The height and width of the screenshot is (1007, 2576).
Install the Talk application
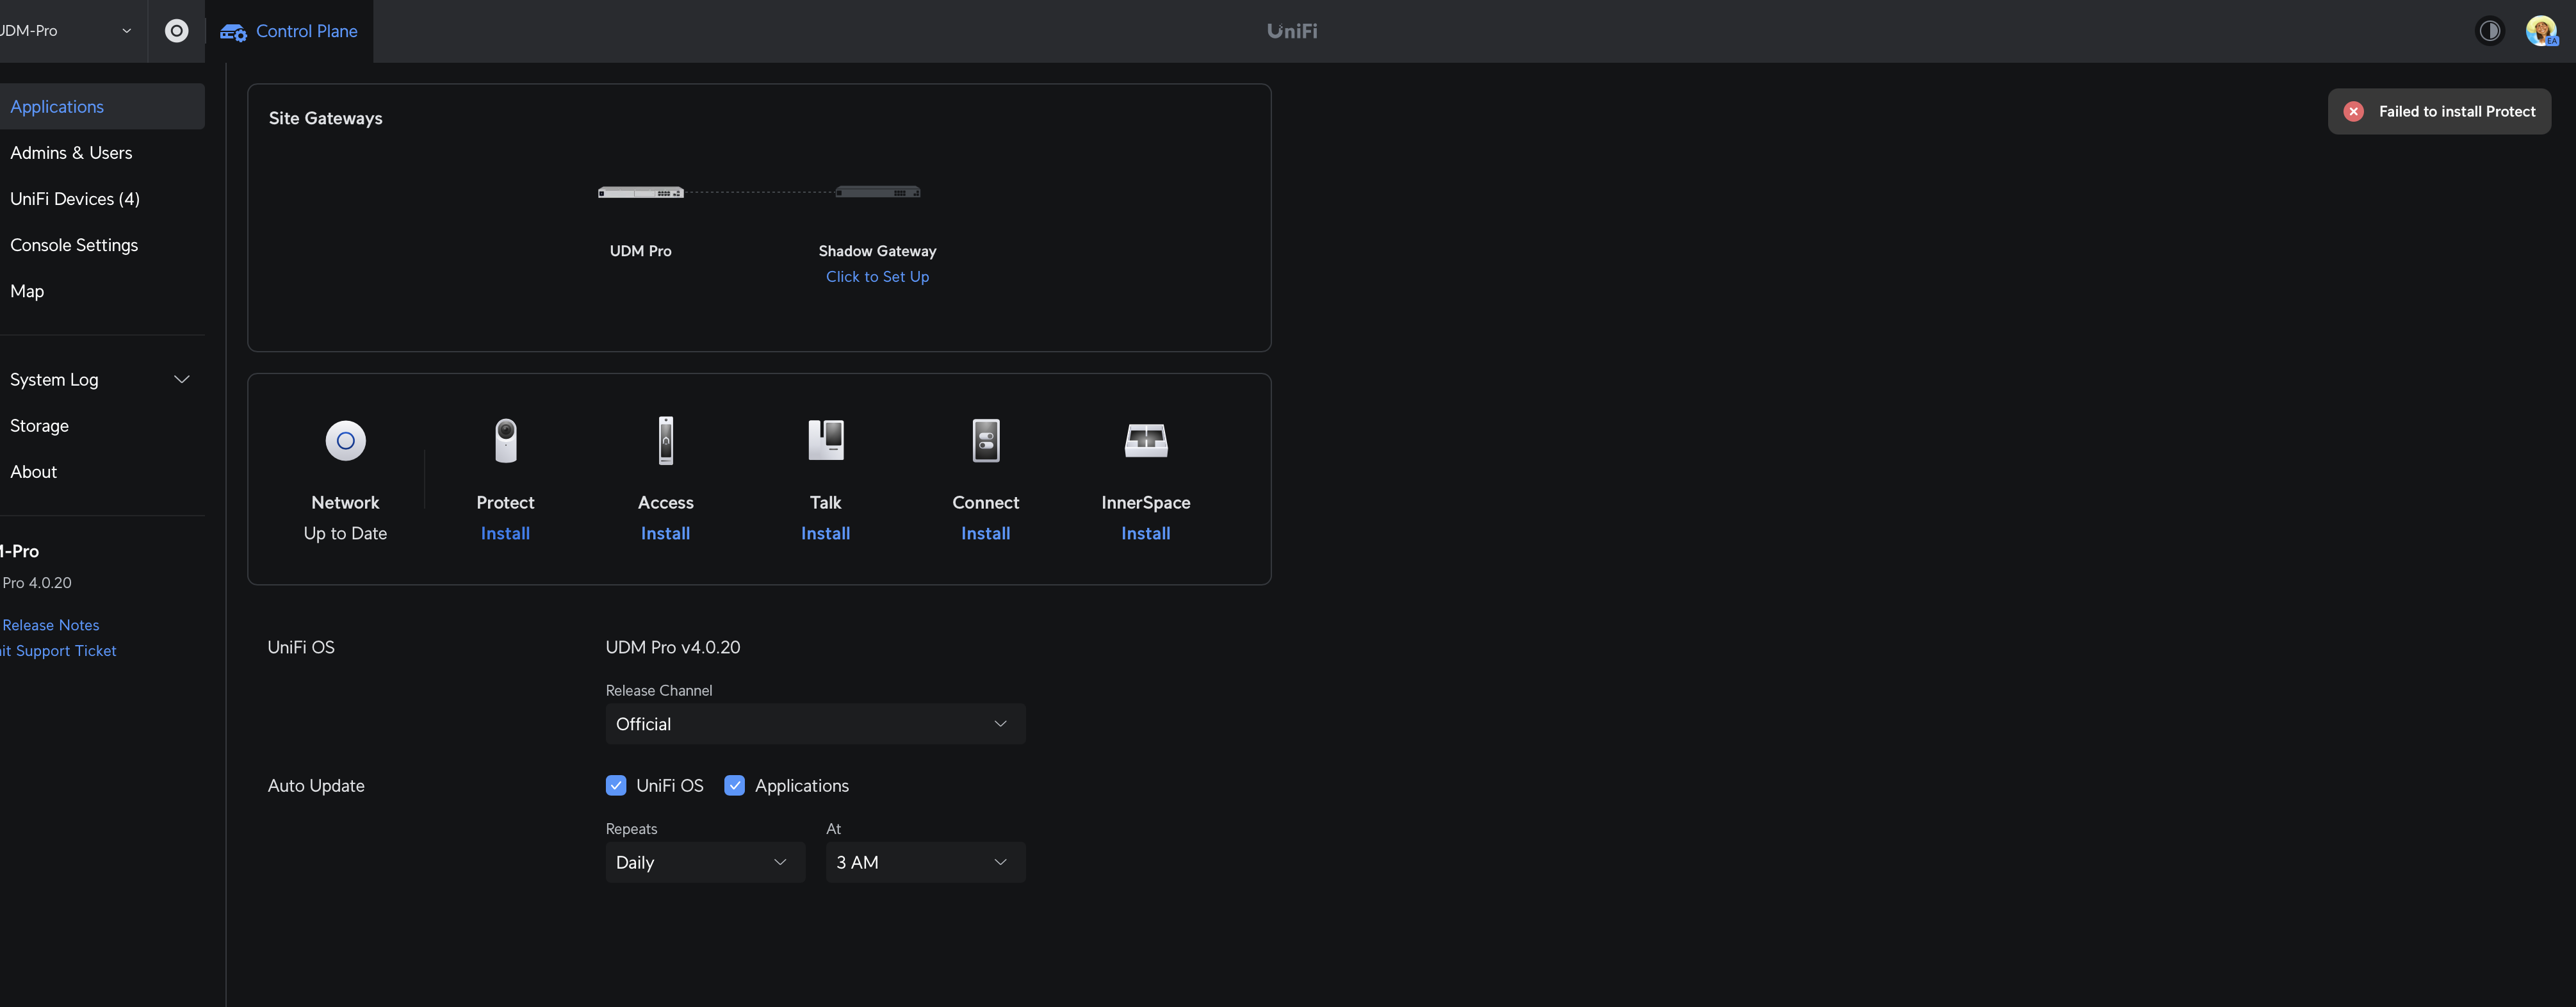click(x=826, y=534)
